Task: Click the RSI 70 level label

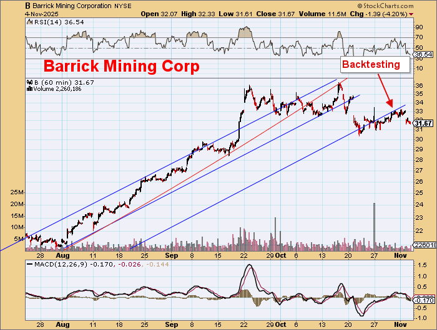Action: pyautogui.click(x=420, y=37)
